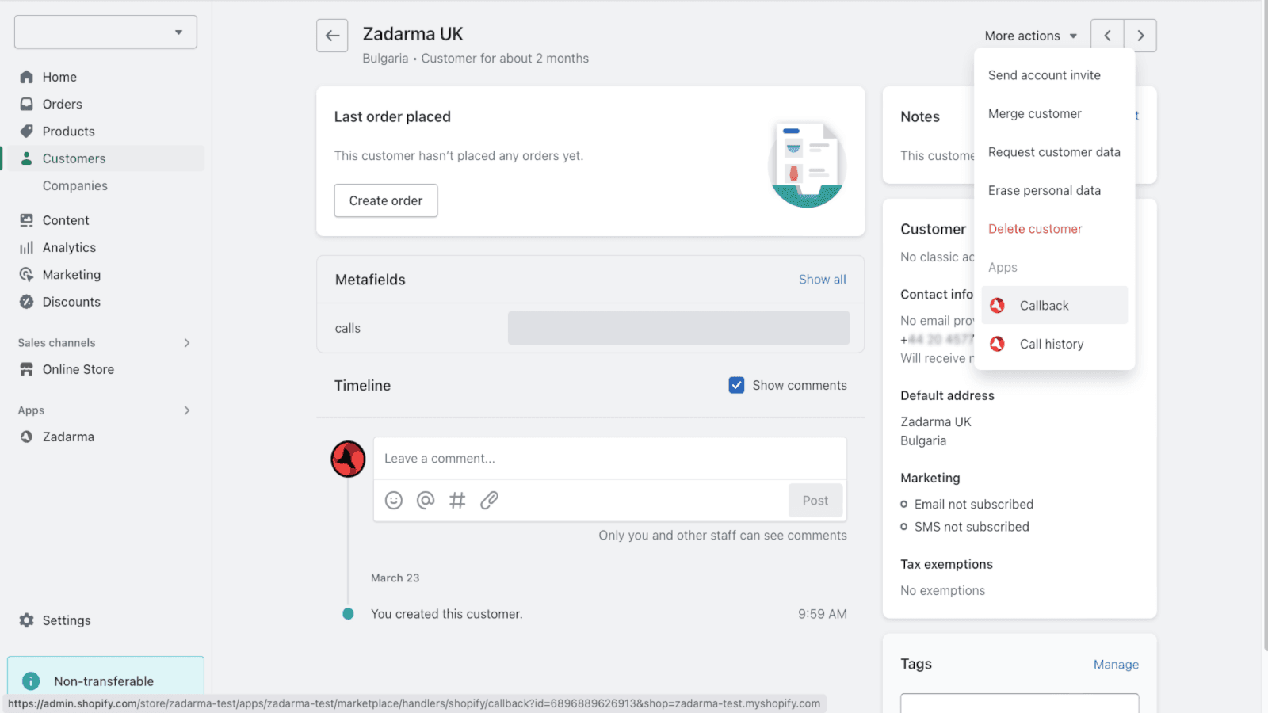The image size is (1268, 713).
Task: Expand the Sales channels section
Action: coord(187,343)
